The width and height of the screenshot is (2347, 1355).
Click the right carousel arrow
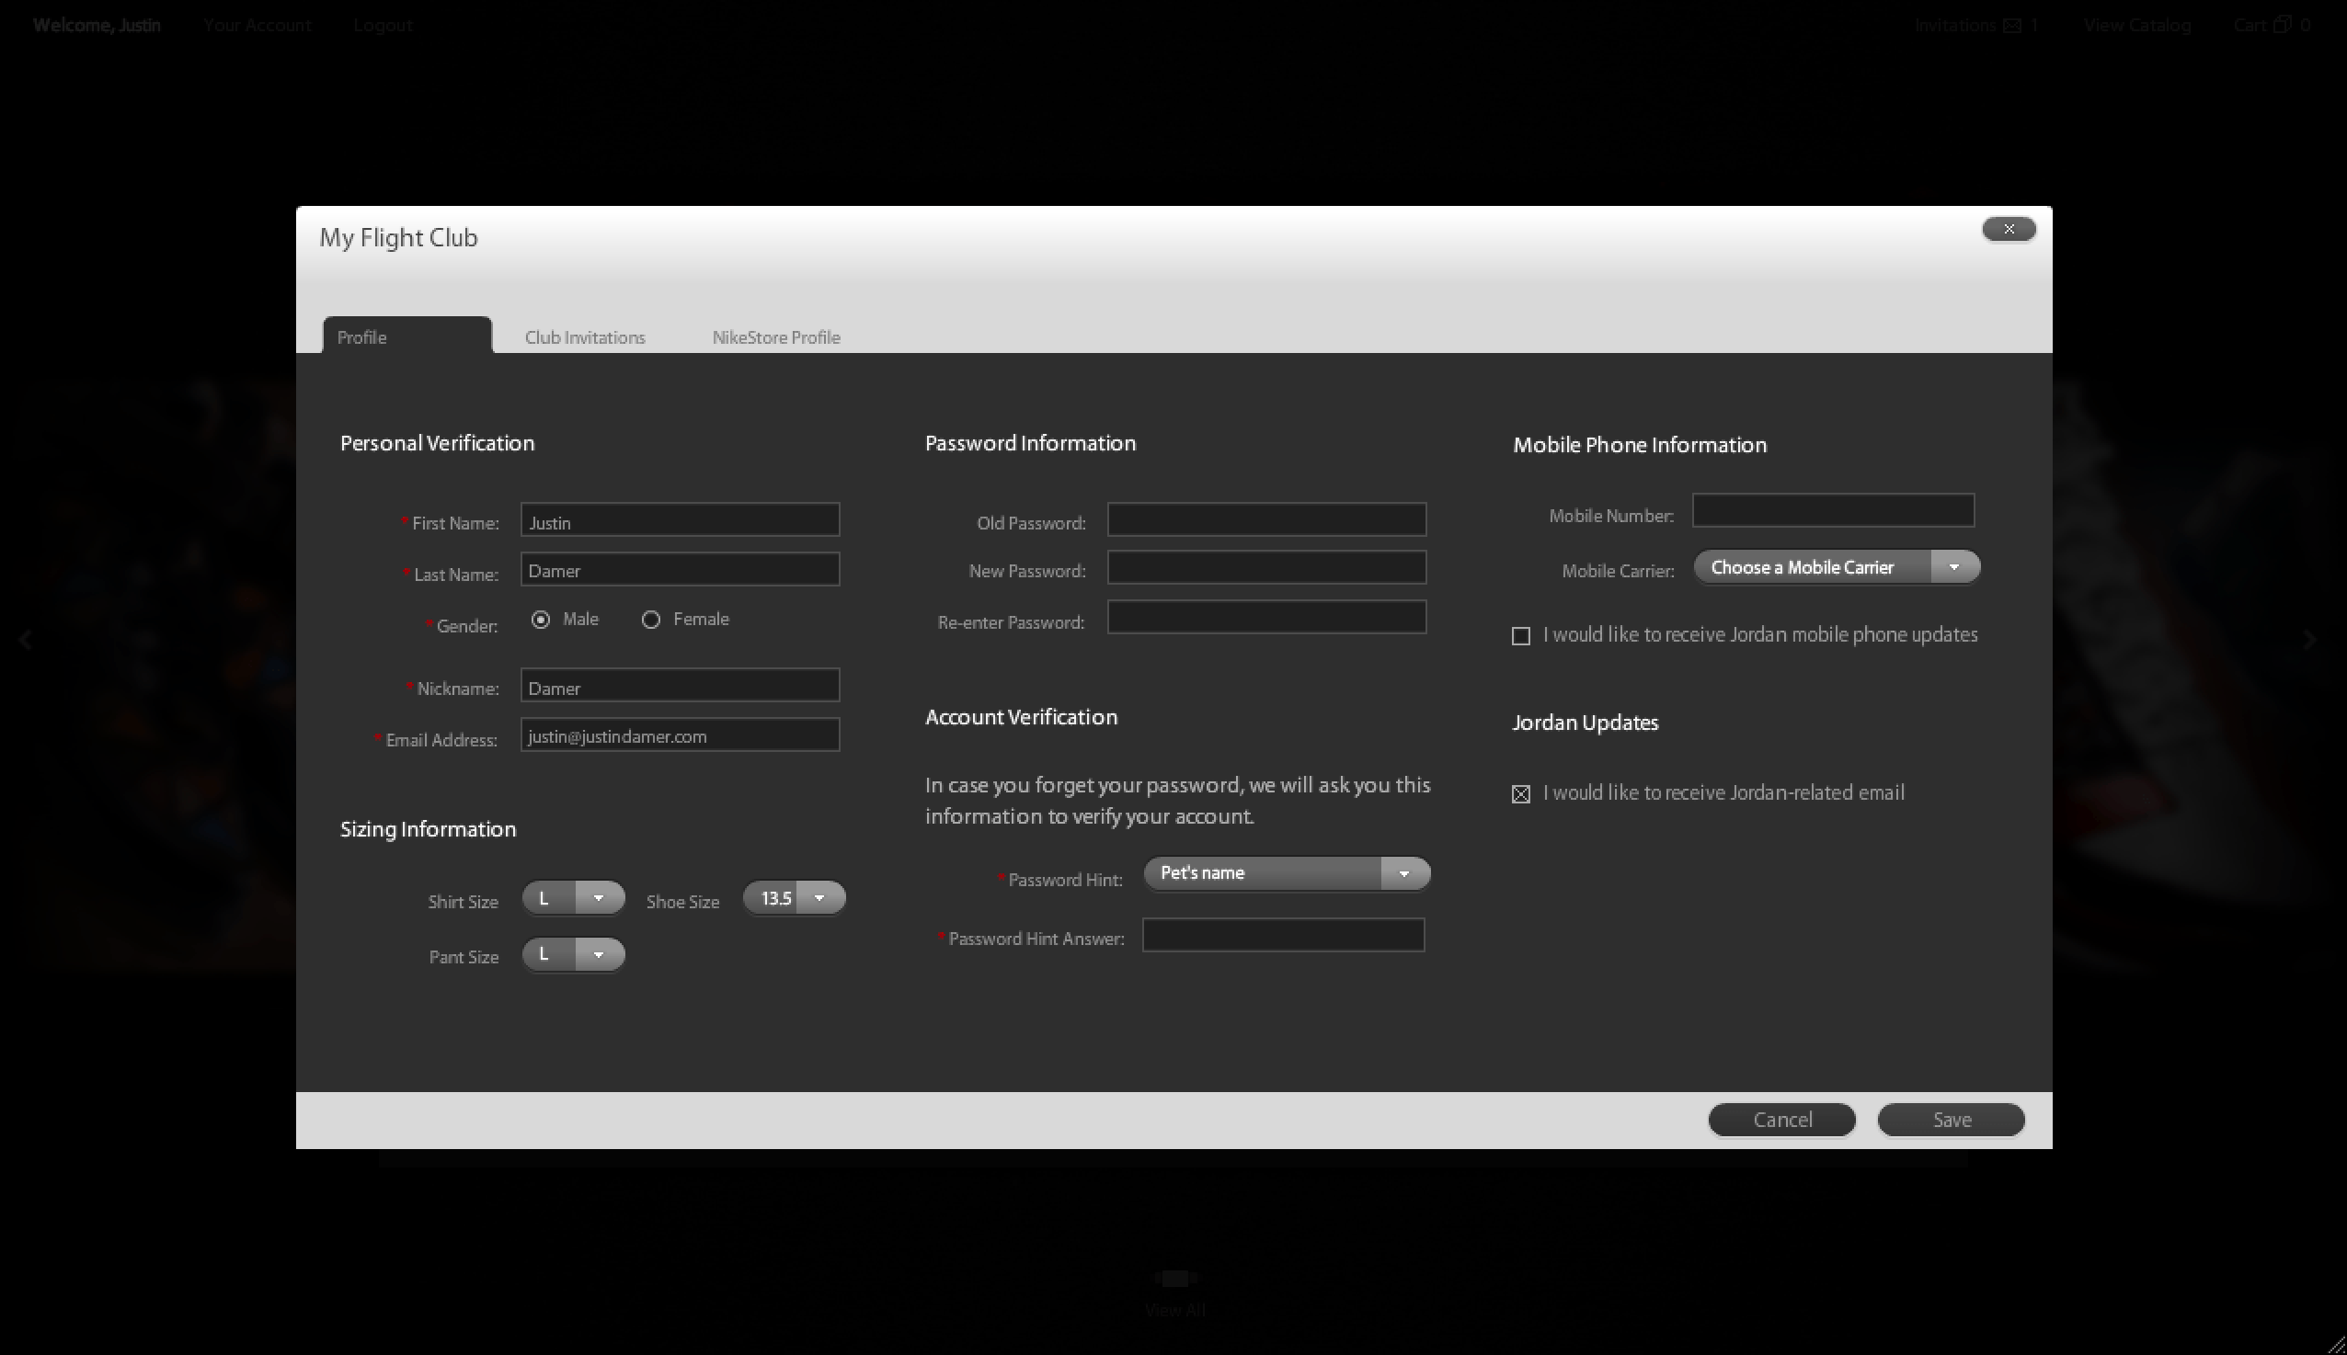(2308, 639)
